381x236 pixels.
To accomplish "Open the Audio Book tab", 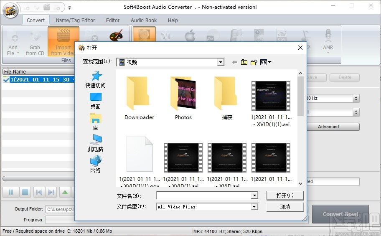I will [x=144, y=20].
